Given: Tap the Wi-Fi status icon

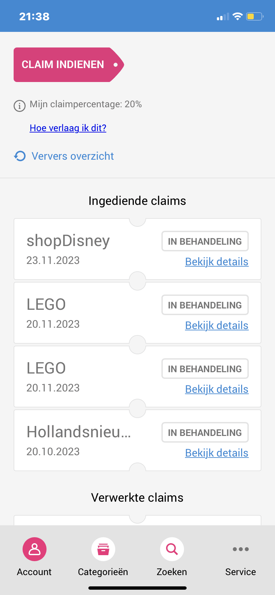Looking at the screenshot, I should tap(238, 16).
